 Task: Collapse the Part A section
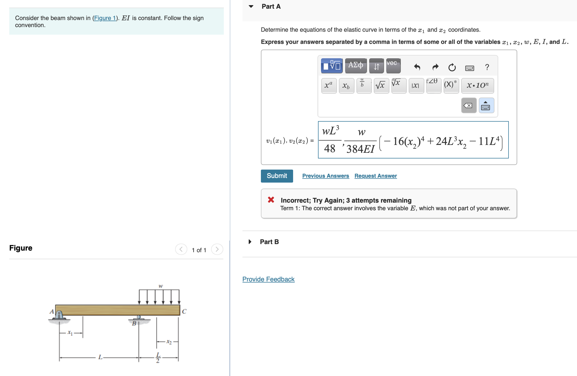pos(250,6)
